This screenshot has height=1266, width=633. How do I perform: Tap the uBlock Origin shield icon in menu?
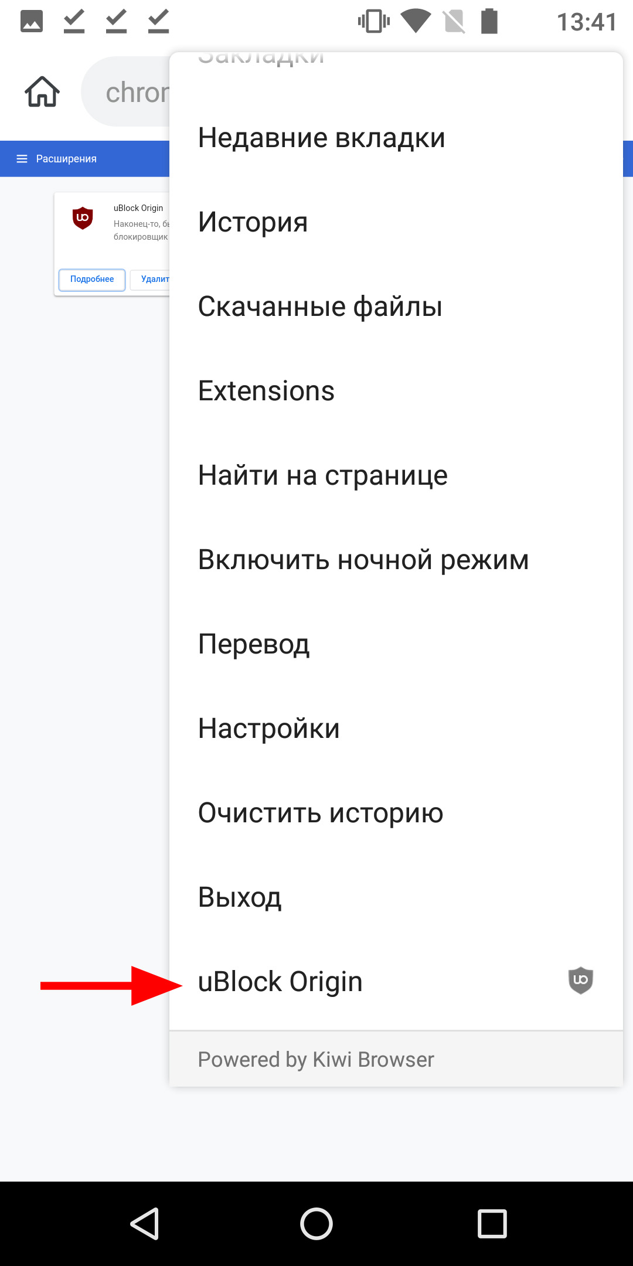click(x=580, y=981)
